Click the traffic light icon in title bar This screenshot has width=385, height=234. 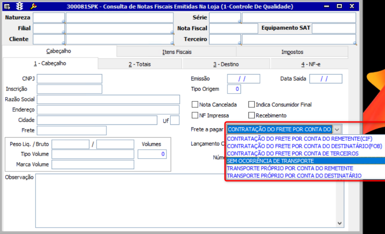point(20,7)
